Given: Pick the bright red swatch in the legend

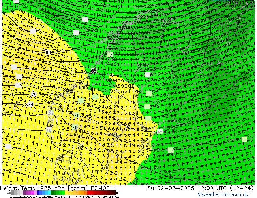Looking at the screenshot, I should click(x=88, y=192).
